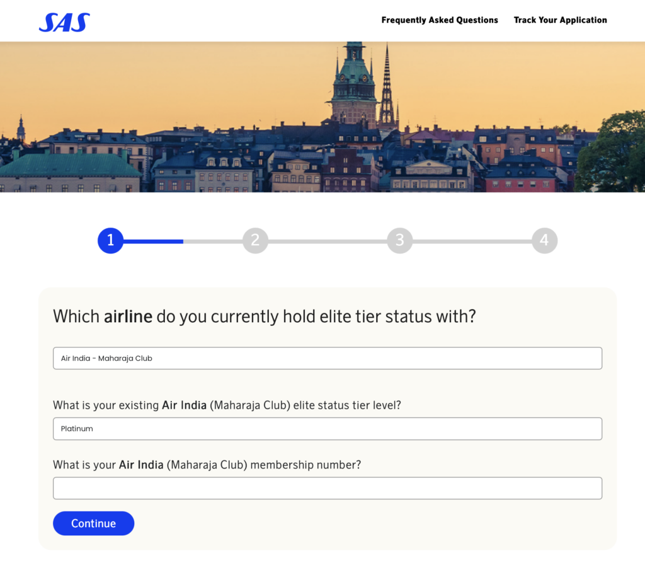The height and width of the screenshot is (565, 645).
Task: Click the elite status tier level question label
Action: coord(227,405)
